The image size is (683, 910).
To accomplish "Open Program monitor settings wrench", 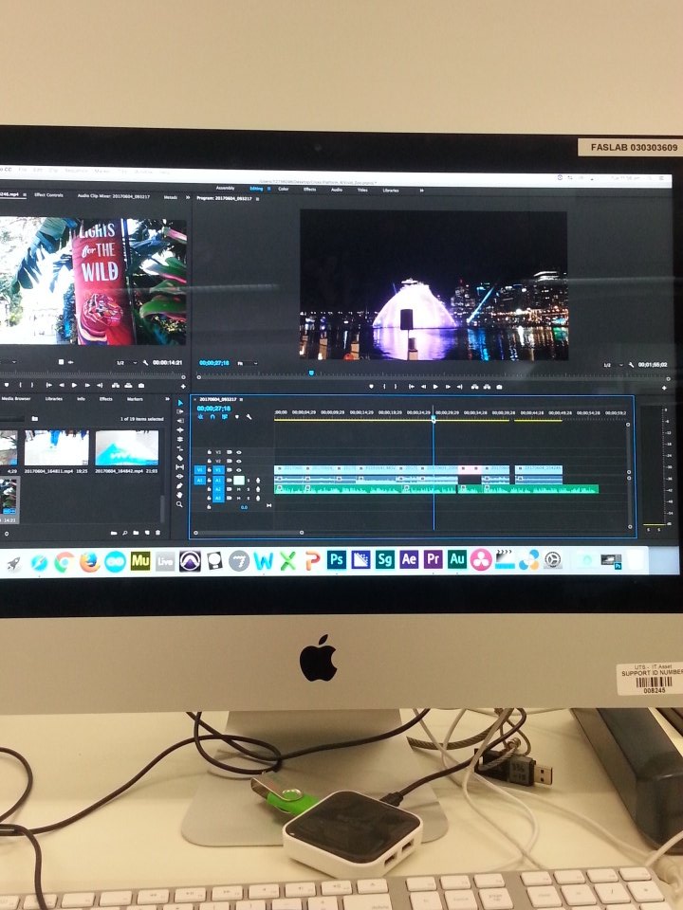I will pyautogui.click(x=632, y=364).
